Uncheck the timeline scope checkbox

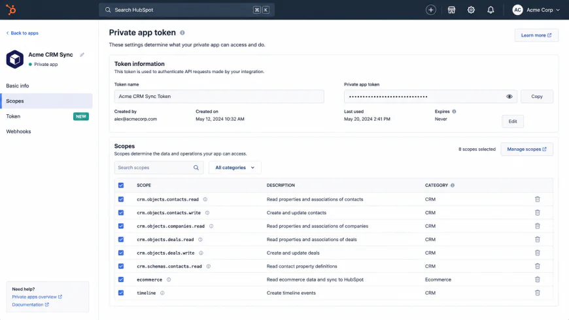click(121, 293)
